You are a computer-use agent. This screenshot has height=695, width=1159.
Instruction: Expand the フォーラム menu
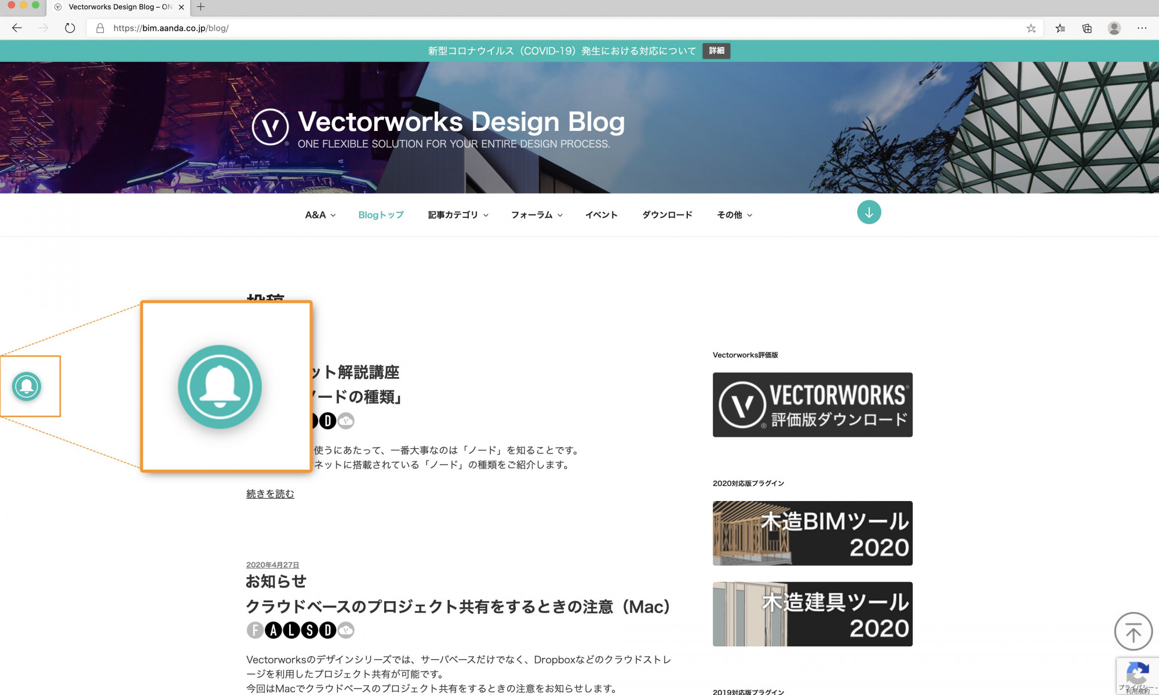[x=537, y=215]
